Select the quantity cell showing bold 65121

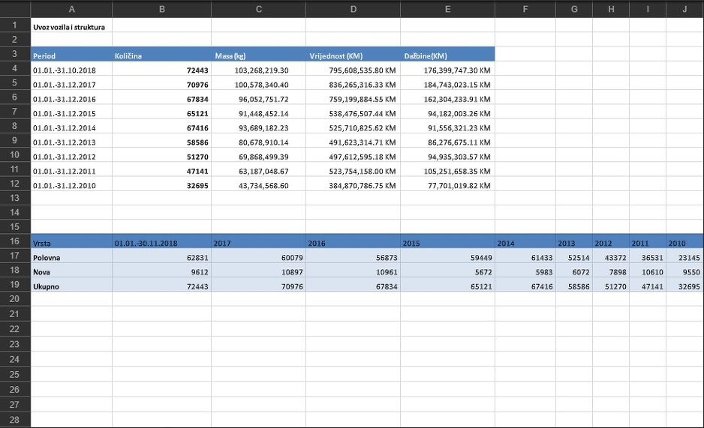161,113
